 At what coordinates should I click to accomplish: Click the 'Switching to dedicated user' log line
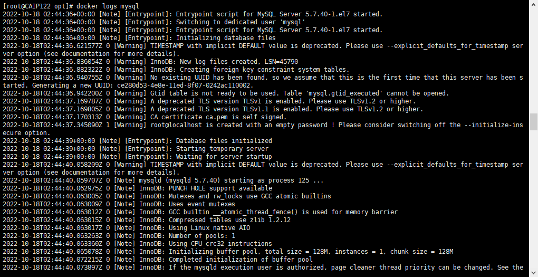(x=154, y=22)
